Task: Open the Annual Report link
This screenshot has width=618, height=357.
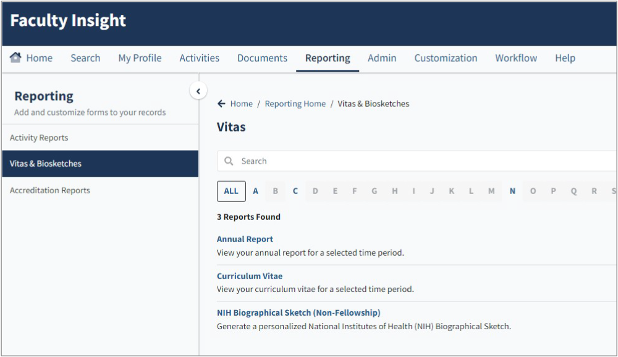Action: point(245,239)
